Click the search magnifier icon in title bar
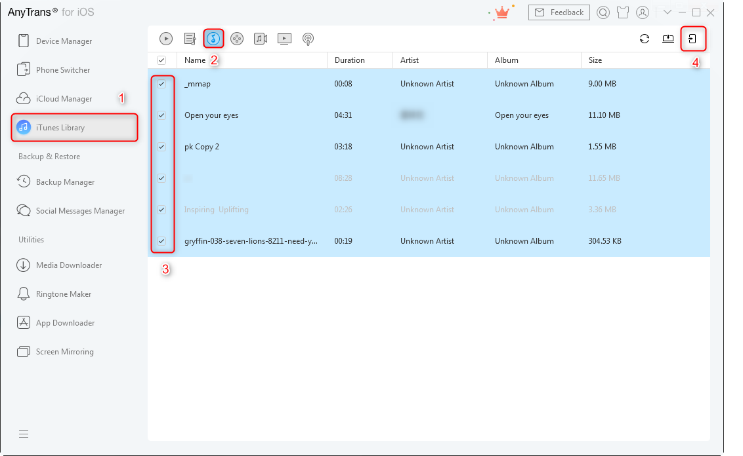 coord(603,12)
